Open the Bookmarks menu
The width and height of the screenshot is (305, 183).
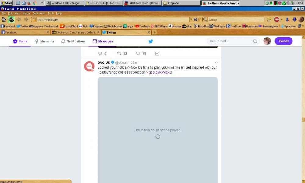[x=39, y=13]
